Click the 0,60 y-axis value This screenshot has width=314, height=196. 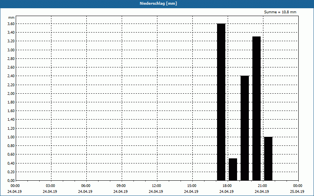click(11, 154)
